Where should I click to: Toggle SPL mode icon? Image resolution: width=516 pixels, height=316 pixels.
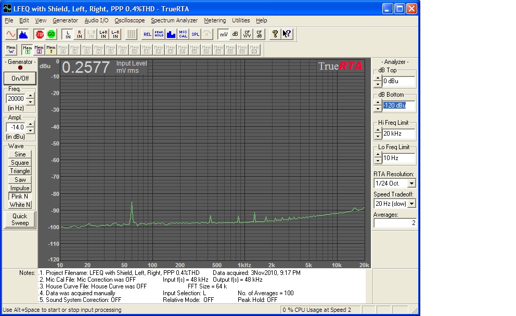click(195, 34)
